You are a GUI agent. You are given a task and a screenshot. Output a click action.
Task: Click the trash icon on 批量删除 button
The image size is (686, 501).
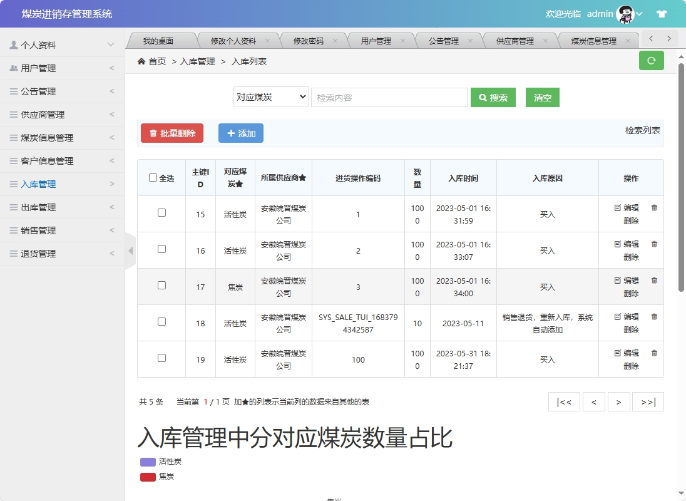(152, 133)
